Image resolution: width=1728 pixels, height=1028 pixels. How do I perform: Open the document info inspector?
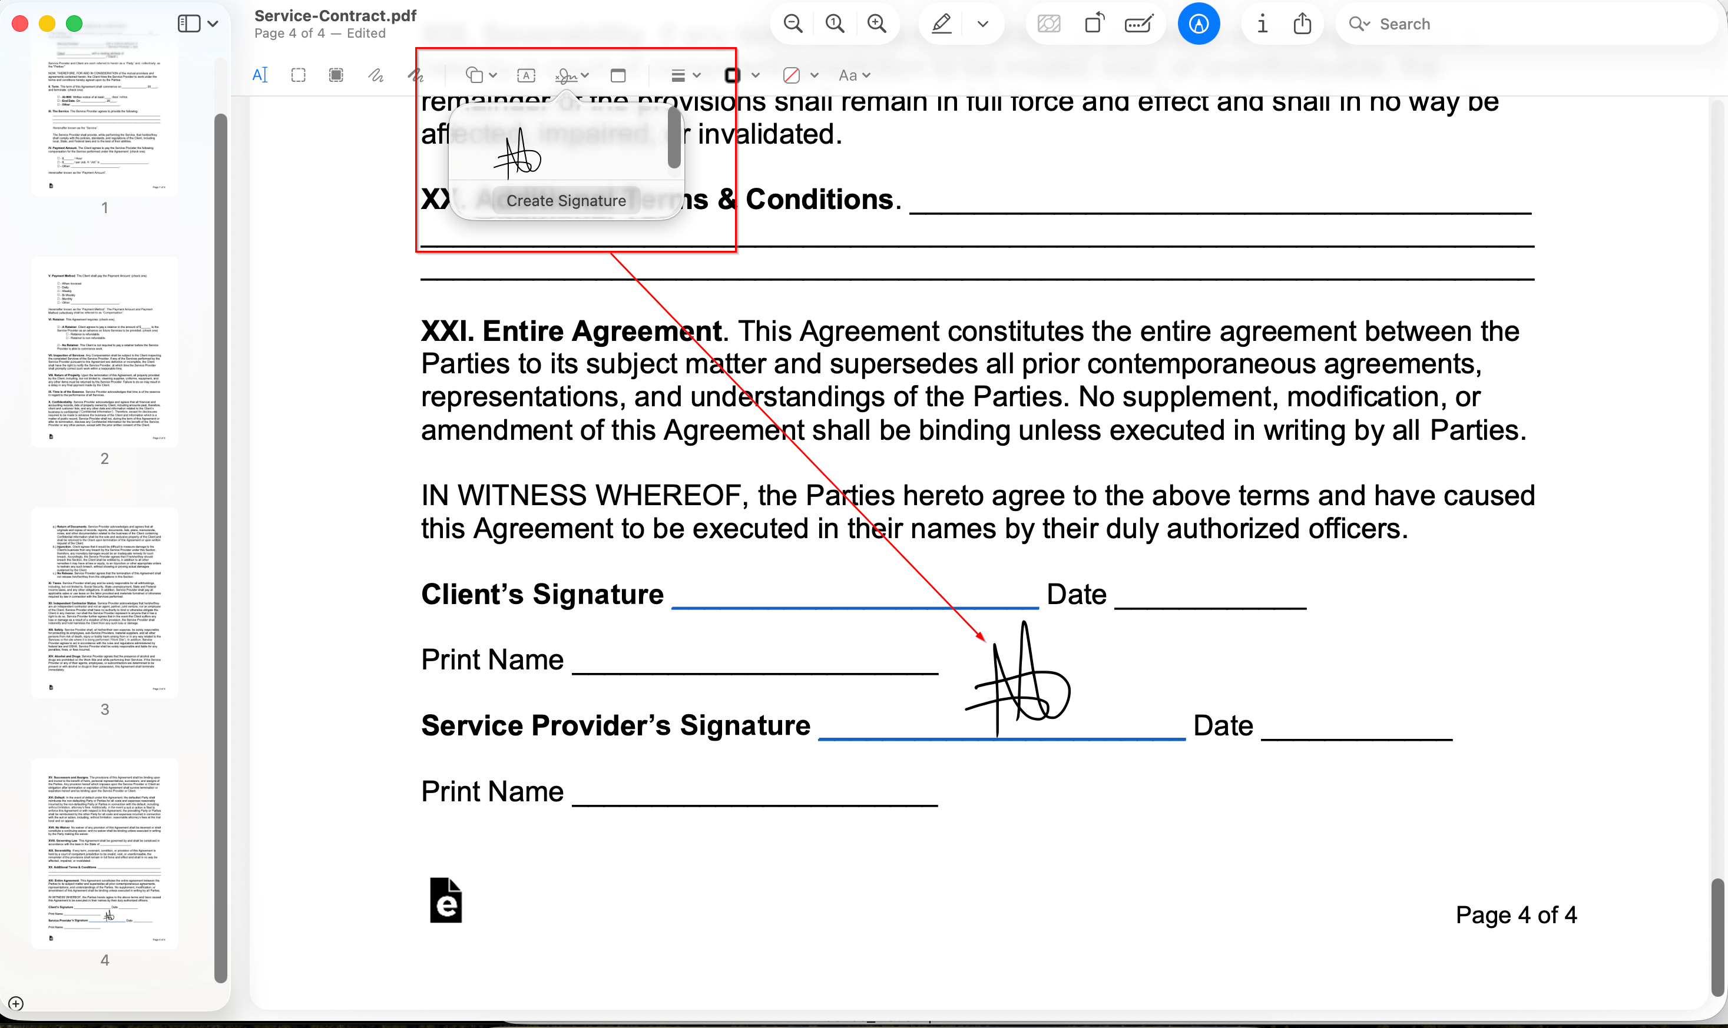click(x=1262, y=23)
